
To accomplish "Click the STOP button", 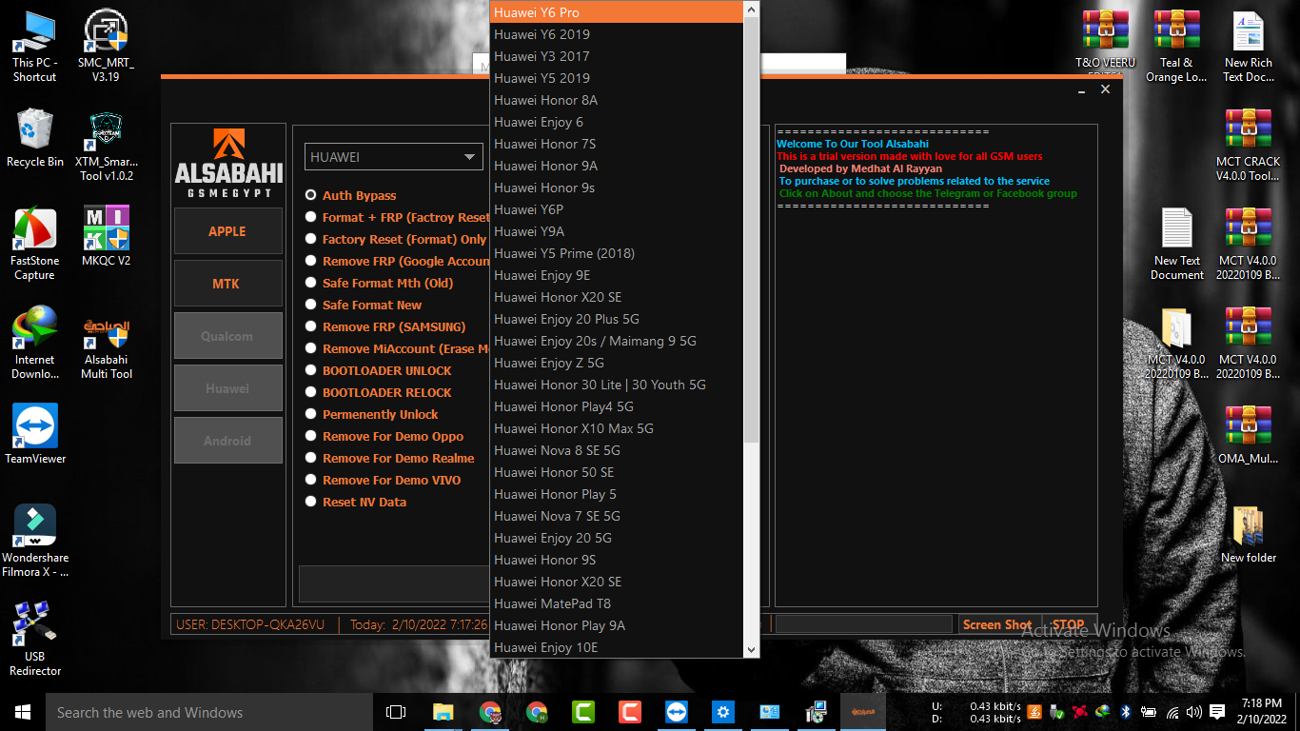I will 1069,624.
